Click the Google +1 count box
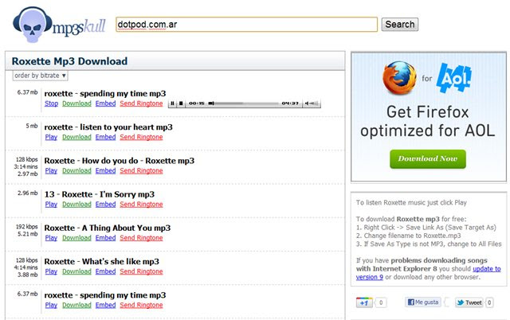 pos(381,302)
